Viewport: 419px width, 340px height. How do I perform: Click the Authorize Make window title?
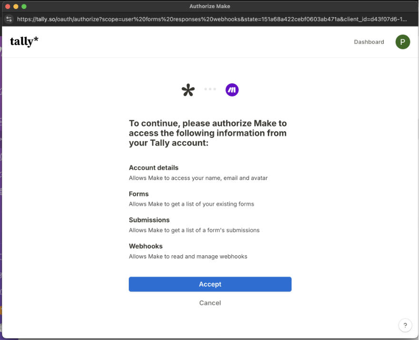point(210,6)
